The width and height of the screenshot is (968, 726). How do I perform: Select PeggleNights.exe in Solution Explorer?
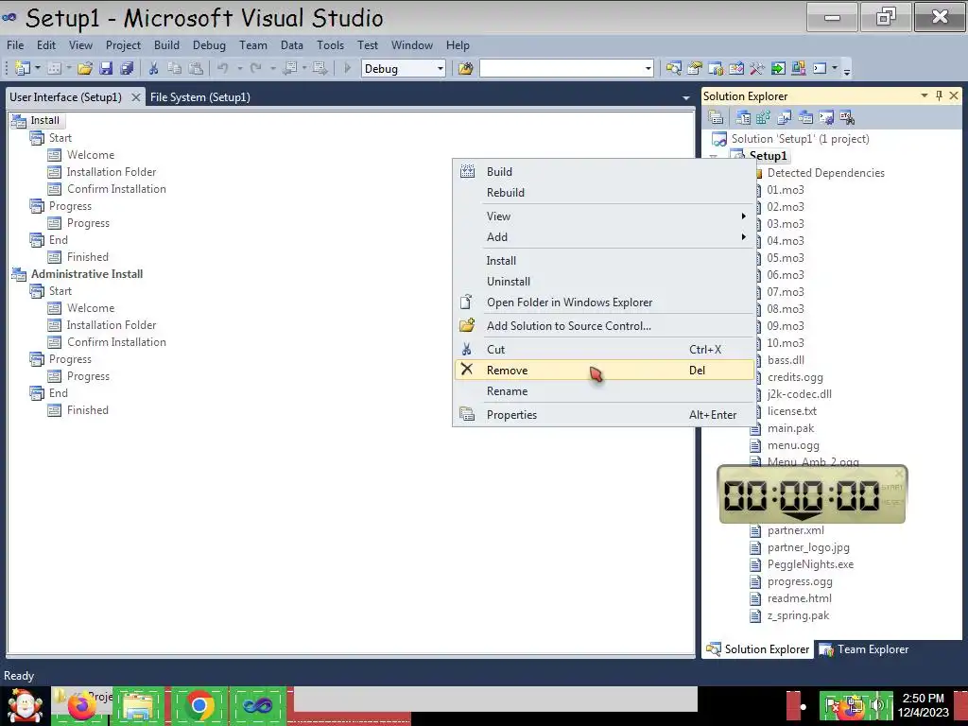click(x=810, y=564)
